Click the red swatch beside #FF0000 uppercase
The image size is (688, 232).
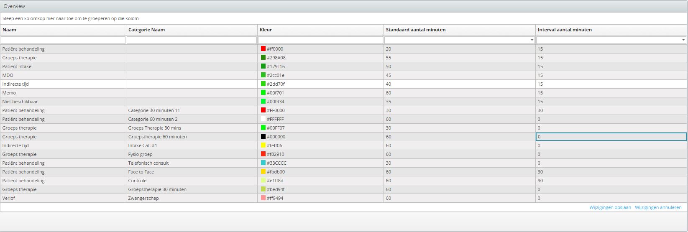pyautogui.click(x=263, y=110)
